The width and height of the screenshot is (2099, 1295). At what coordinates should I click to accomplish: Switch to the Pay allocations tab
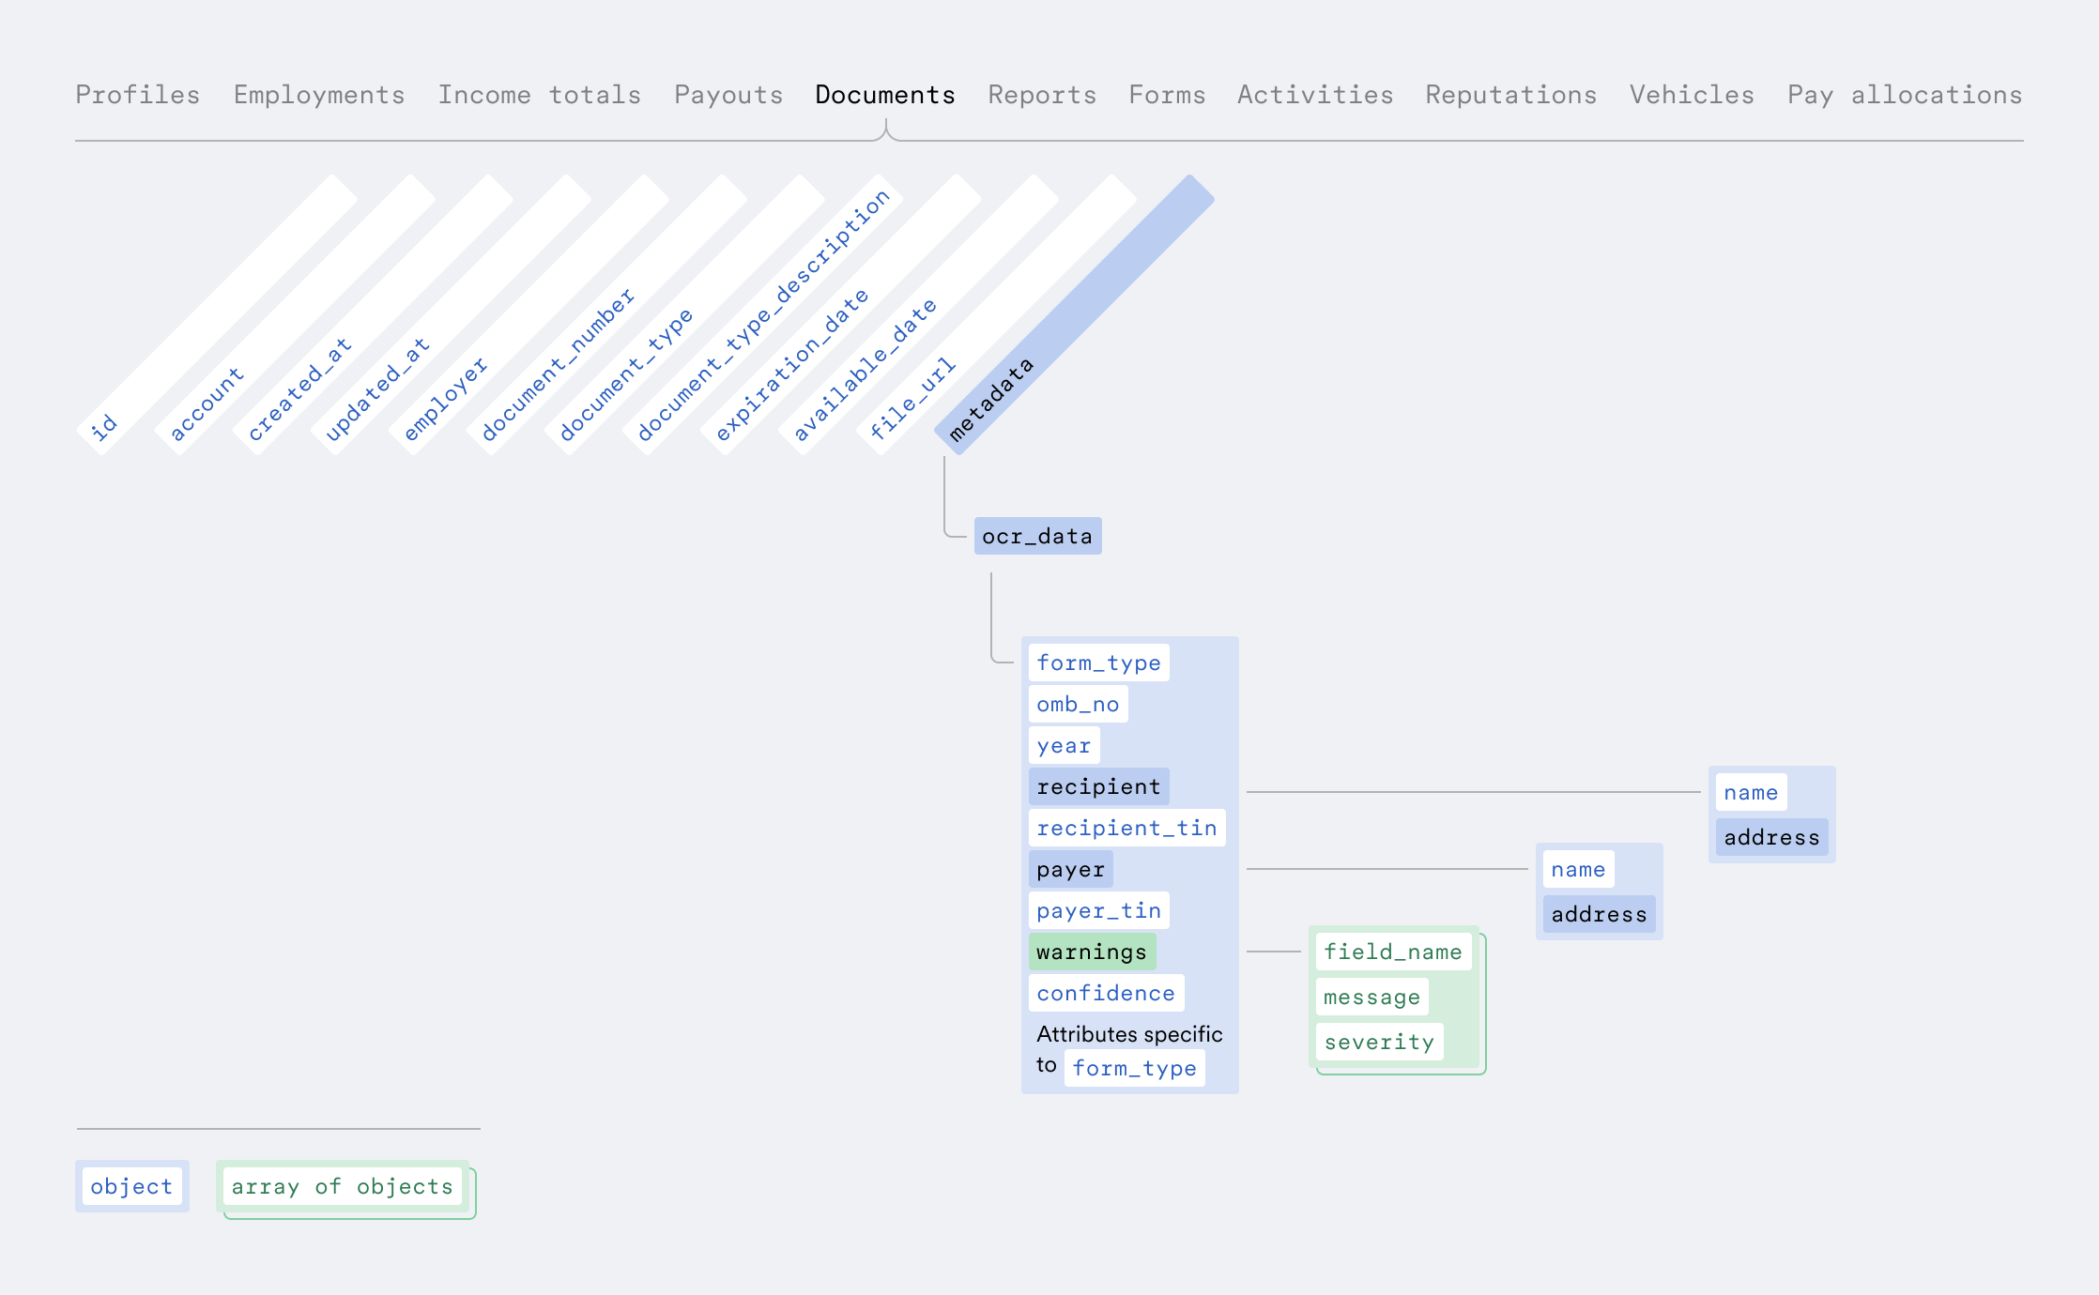coord(1904,95)
